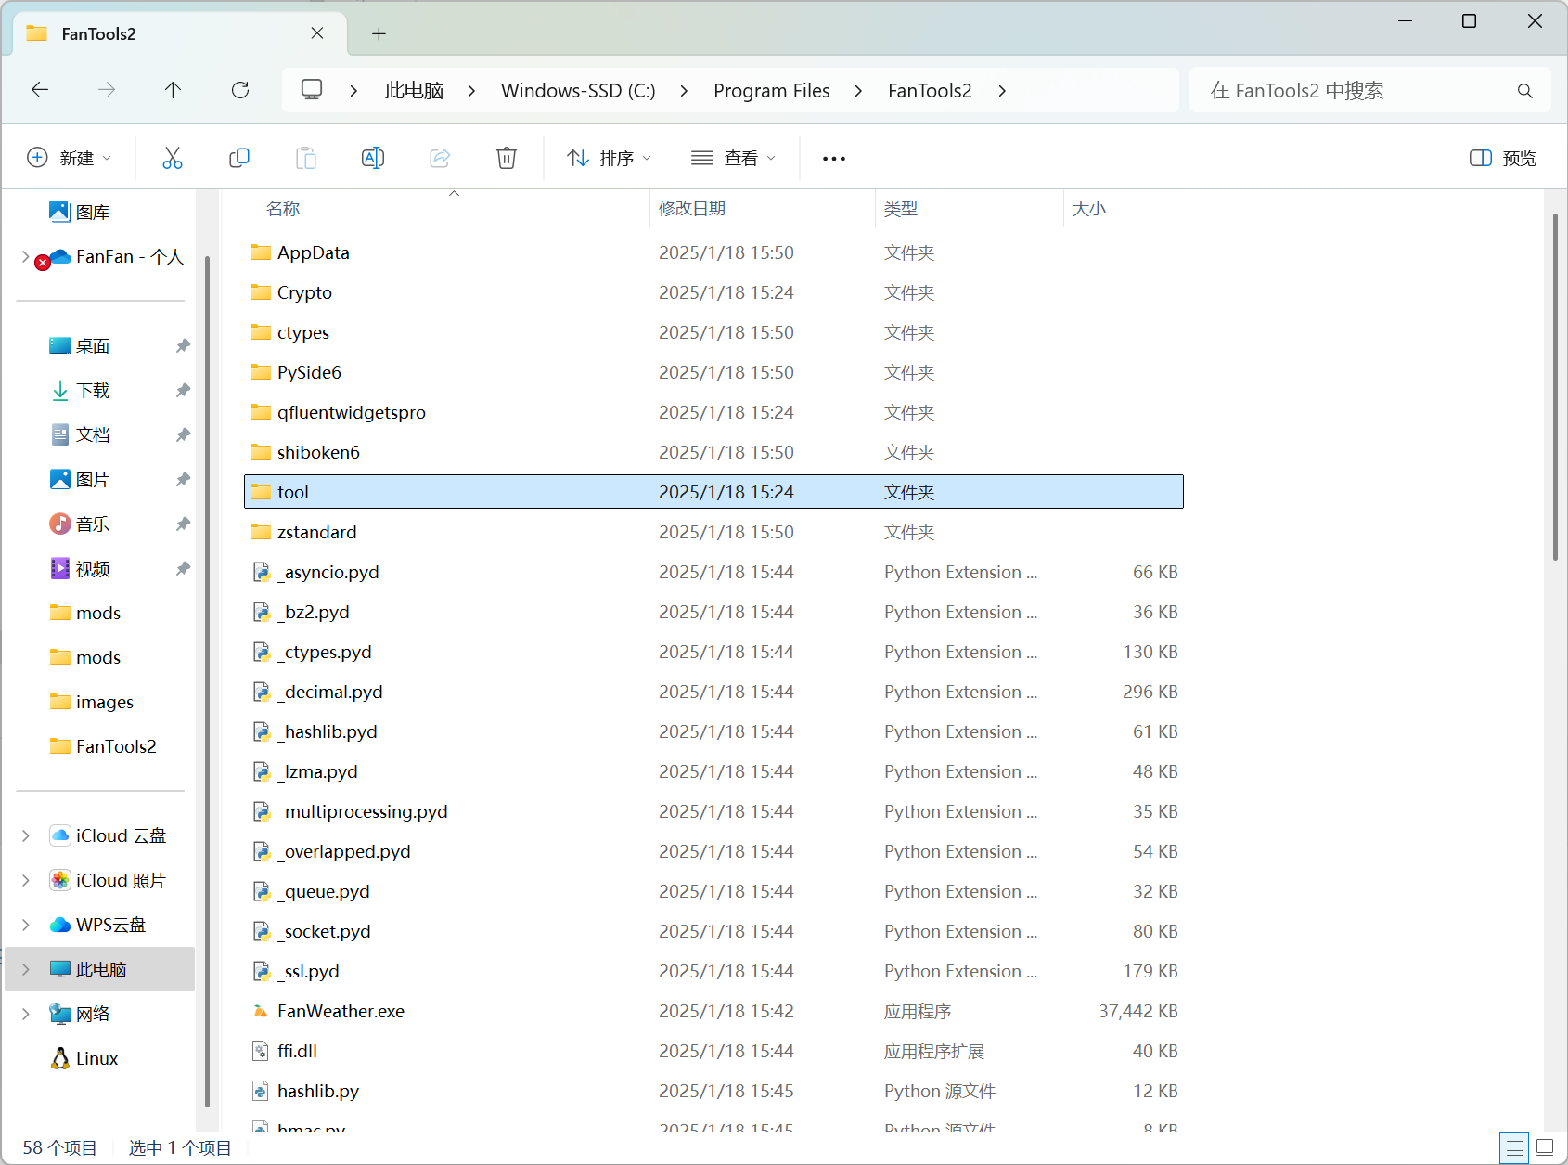Click the Share icon in toolbar
This screenshot has width=1568, height=1165.
point(440,158)
